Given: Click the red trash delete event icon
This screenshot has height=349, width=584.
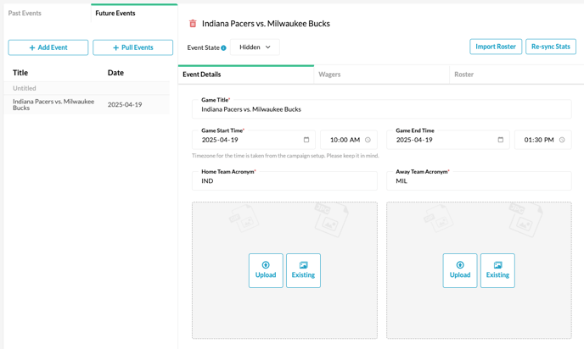Looking at the screenshot, I should click(193, 24).
